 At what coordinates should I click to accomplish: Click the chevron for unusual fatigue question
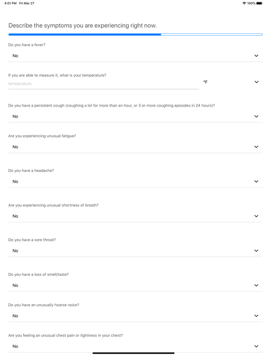tap(256, 147)
